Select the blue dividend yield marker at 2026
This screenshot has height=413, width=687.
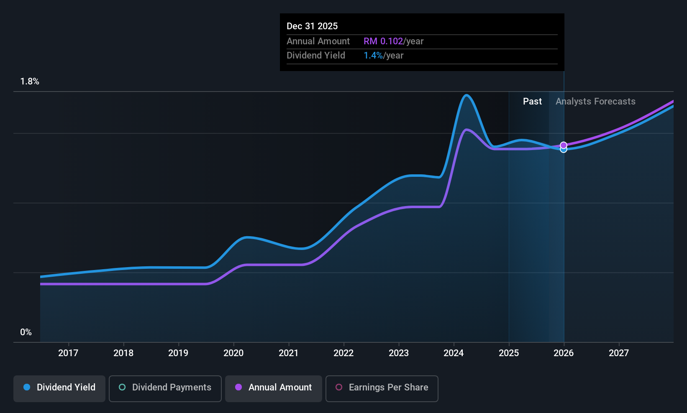(x=564, y=150)
